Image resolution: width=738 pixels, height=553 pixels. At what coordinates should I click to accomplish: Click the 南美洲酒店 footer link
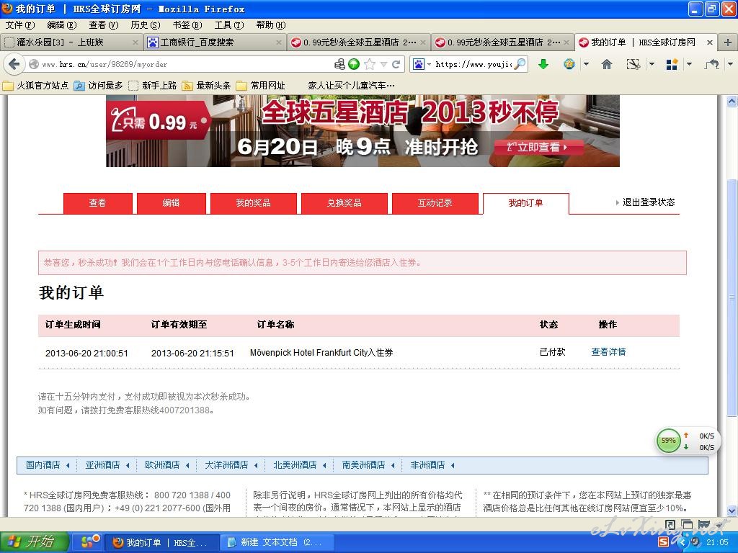363,465
